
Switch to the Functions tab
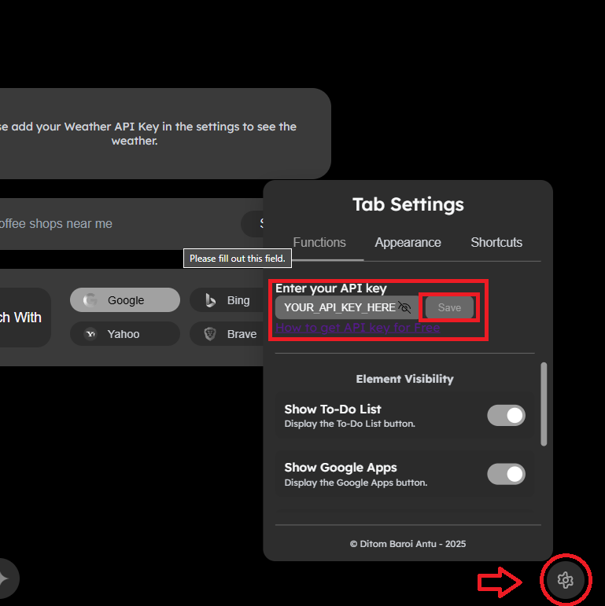pos(319,242)
